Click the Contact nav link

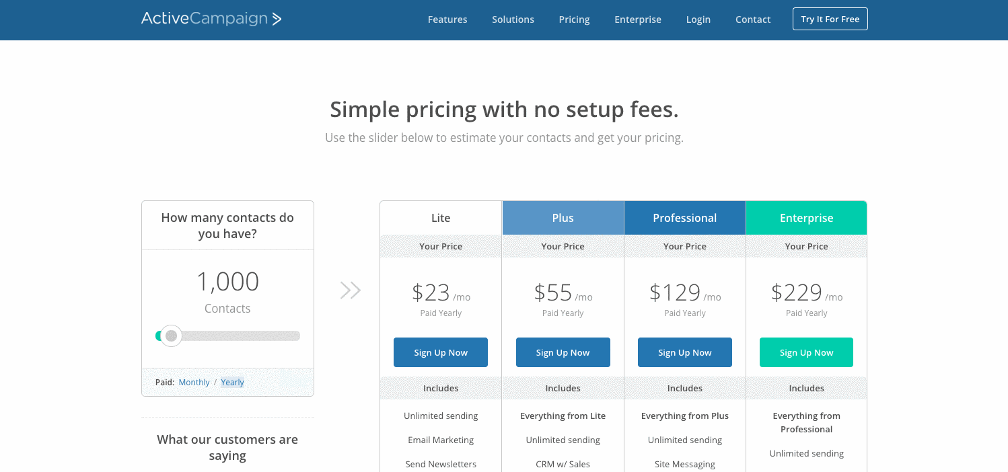[752, 19]
